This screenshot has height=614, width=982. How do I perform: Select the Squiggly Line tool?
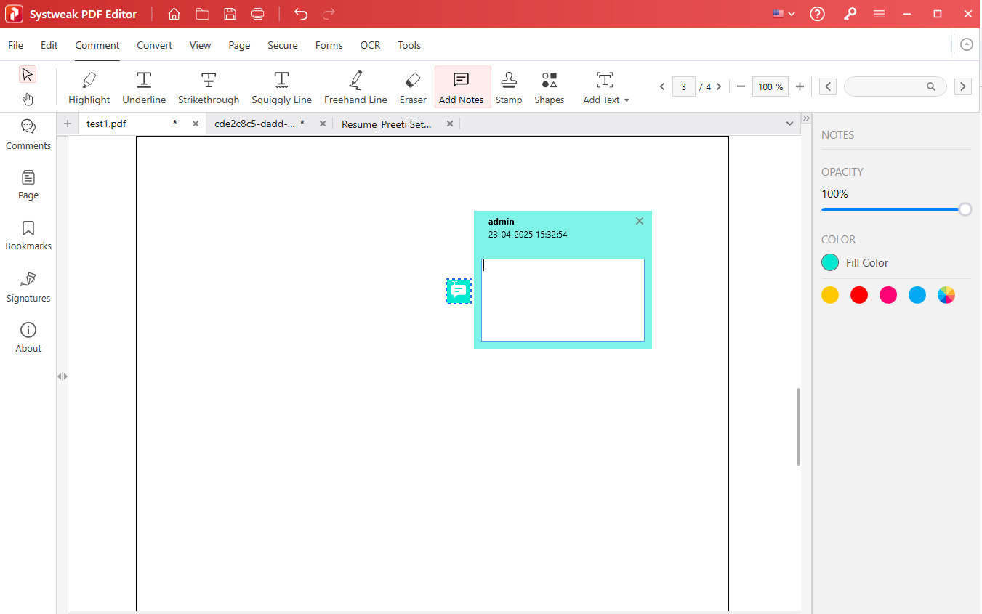coord(281,87)
